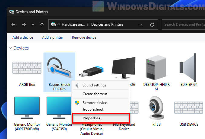Go back with the left arrow button

click(13, 24)
